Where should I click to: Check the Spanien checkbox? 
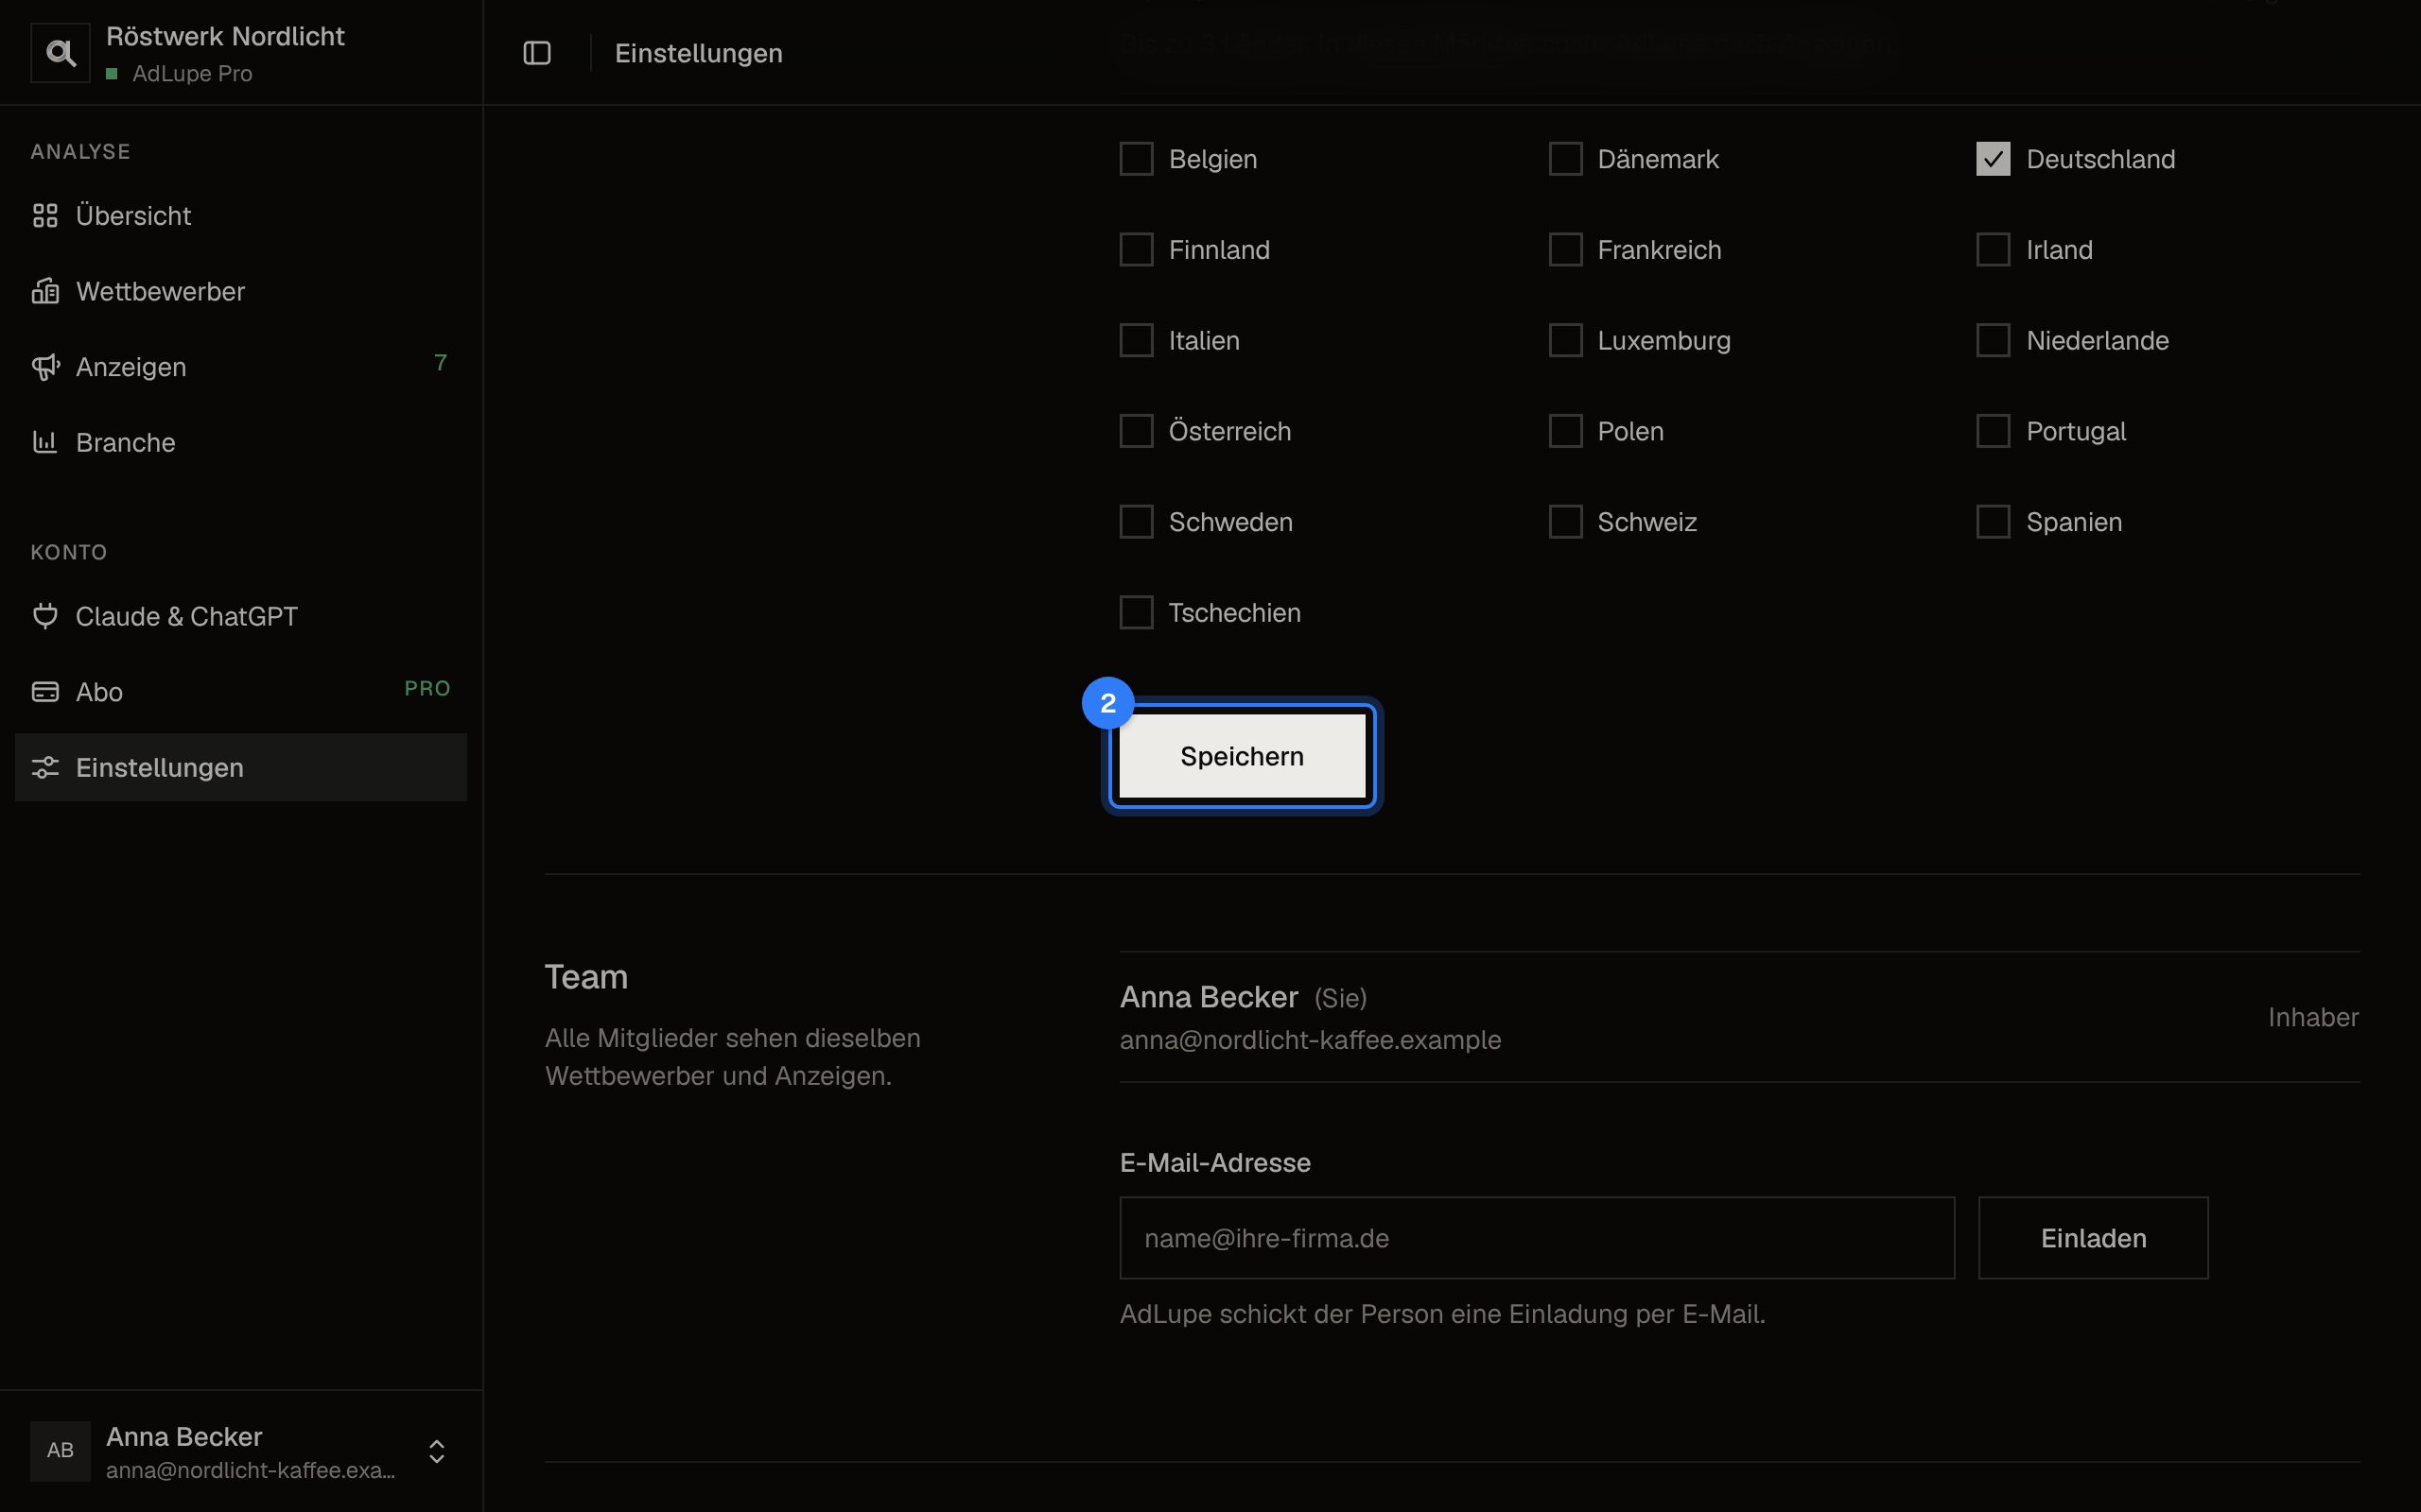point(1993,522)
